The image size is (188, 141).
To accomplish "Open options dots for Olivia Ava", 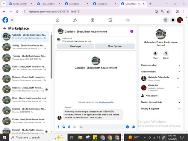I will point(178,88).
